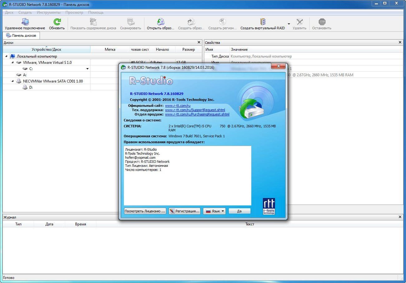Select the Тип Диска property row
Screen dimensions: 406x283
click(x=303, y=56)
